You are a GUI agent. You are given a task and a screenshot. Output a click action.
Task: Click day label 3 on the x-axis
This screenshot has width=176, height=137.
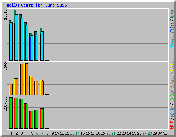22,133
